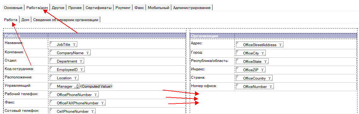Click the JobTitle field
Screen dimensions: 359x114
pos(64,45)
